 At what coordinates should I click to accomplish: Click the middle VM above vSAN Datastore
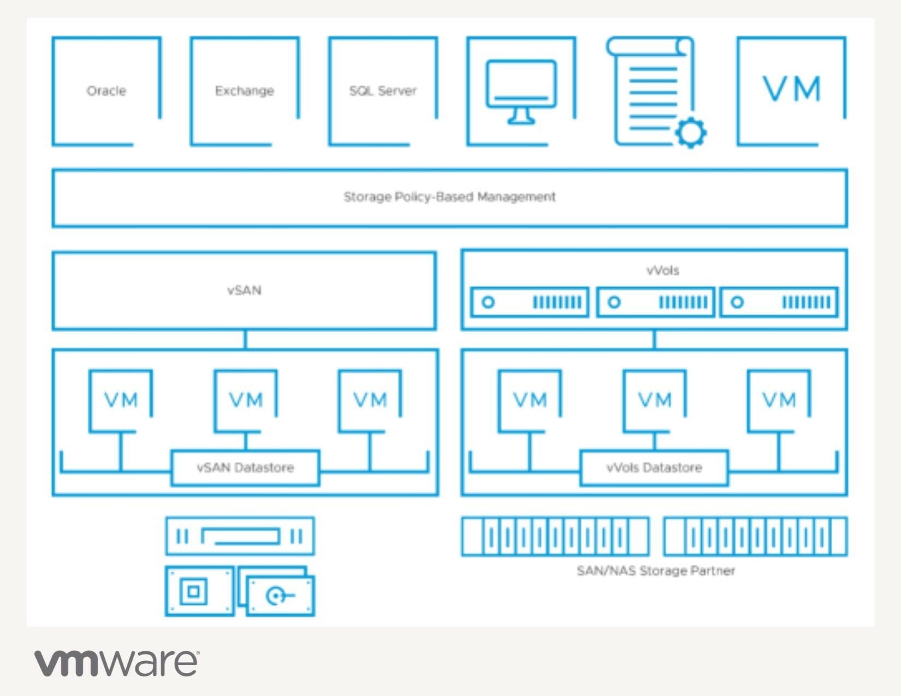(245, 401)
